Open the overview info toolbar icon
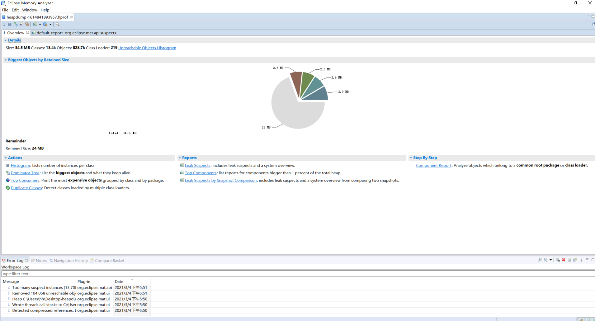 [x=4, y=24]
